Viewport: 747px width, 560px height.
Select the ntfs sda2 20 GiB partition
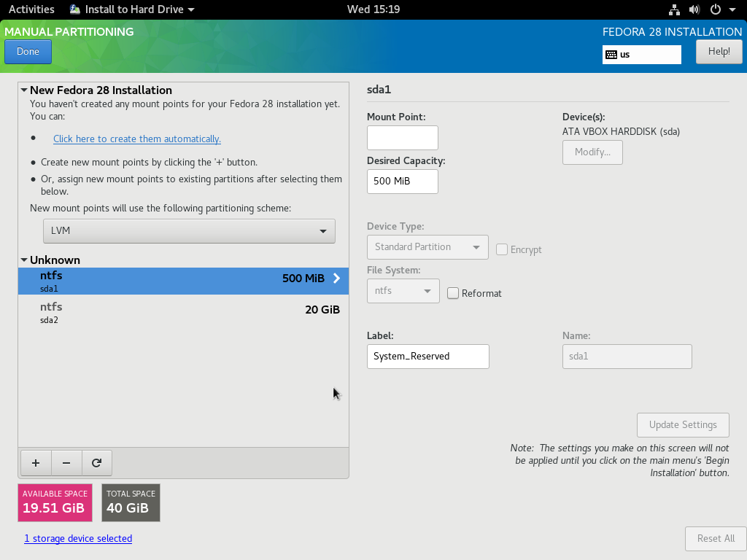pos(183,312)
